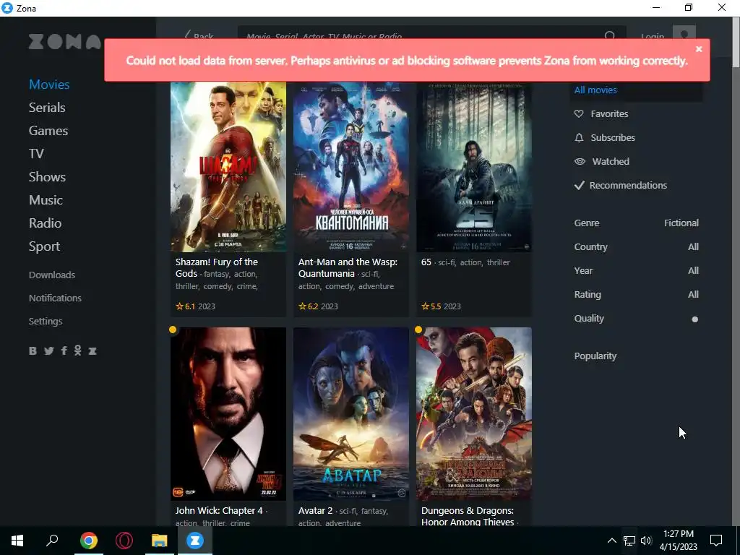This screenshot has height=555, width=740.
Task: Click the 5.5 star rating on 65
Action: click(431, 306)
